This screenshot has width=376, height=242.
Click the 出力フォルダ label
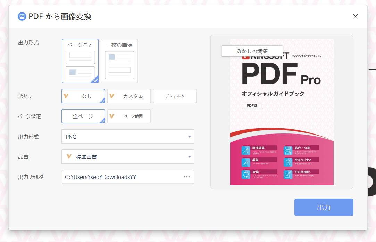pyautogui.click(x=31, y=177)
